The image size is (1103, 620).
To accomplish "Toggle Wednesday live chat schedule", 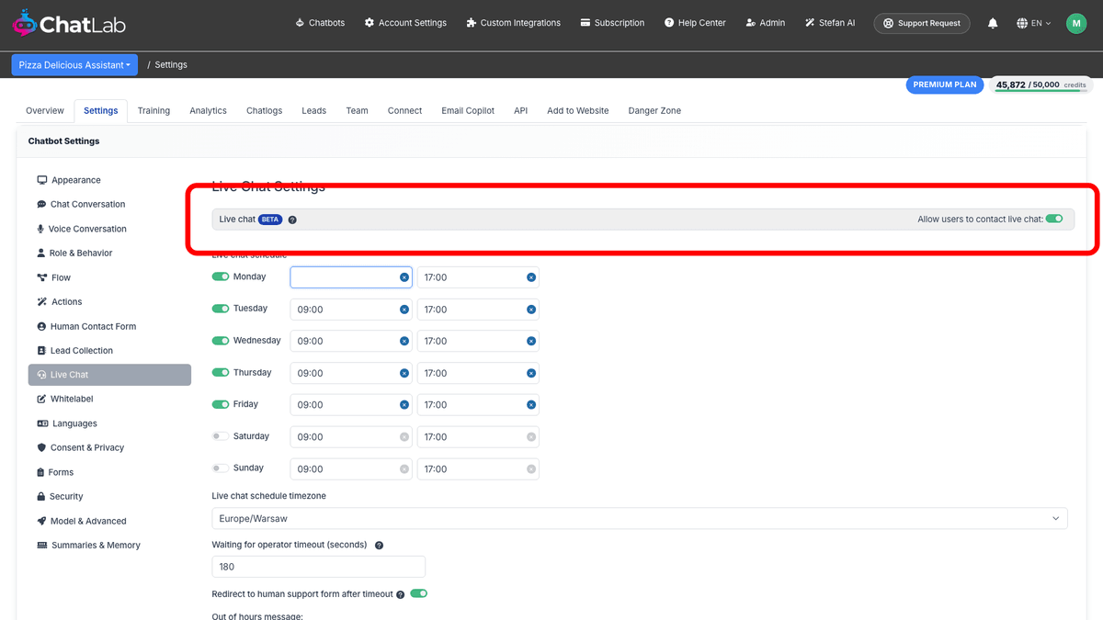I will coord(221,341).
